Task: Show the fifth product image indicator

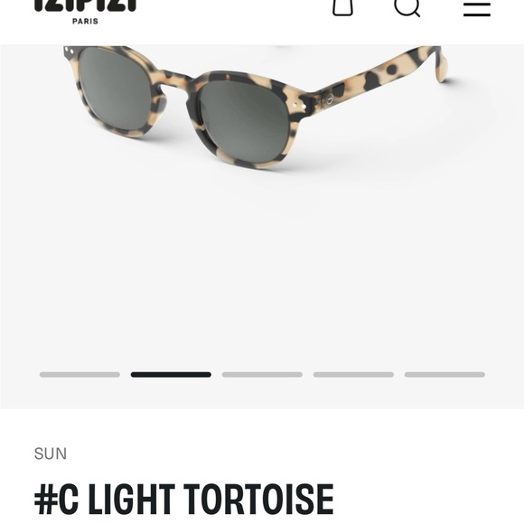Action: [444, 375]
